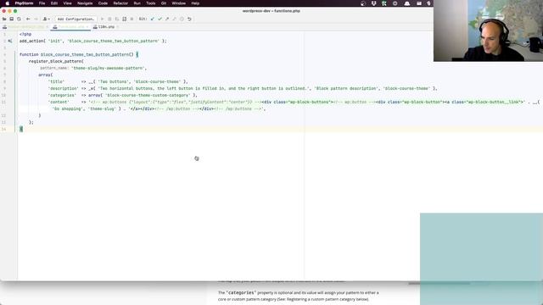The width and height of the screenshot is (543, 305).
Task: Click the Git Commit checkmark icon
Action: pos(160,19)
